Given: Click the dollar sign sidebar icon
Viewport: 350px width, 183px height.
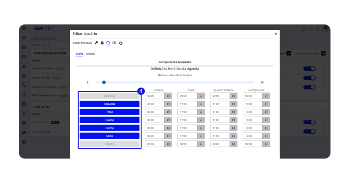Looking at the screenshot, I should 24,113.
